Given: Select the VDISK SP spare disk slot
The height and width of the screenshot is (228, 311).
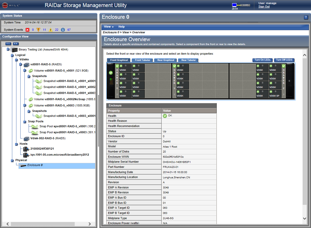Looking at the screenshot, I should [x=275, y=94].
